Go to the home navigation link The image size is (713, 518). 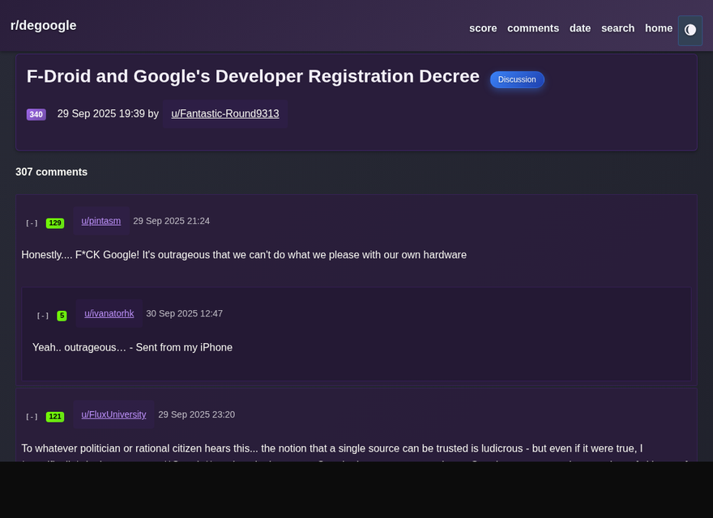tap(659, 28)
